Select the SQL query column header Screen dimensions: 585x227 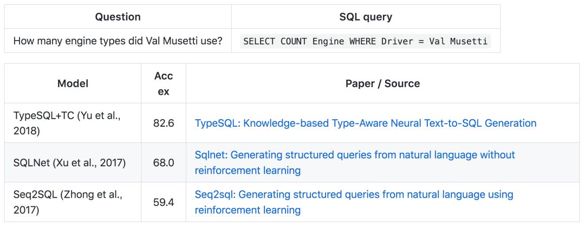point(366,17)
